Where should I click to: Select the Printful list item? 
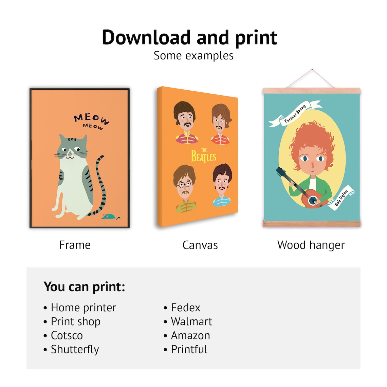pyautogui.click(x=185, y=349)
